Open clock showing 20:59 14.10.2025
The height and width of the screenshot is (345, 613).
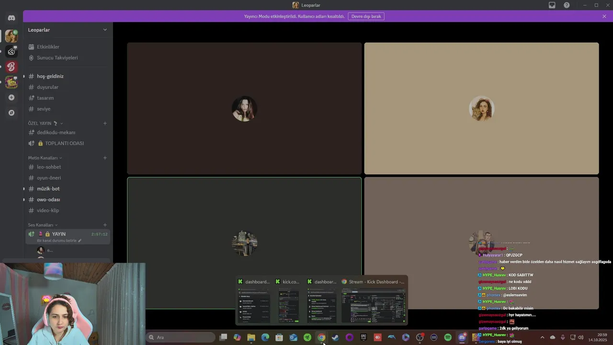[598, 337]
